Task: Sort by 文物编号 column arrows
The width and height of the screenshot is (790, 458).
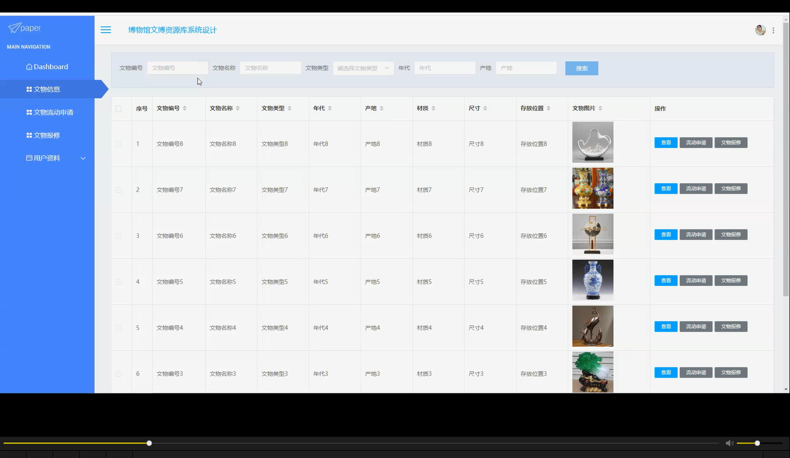Action: (184, 108)
